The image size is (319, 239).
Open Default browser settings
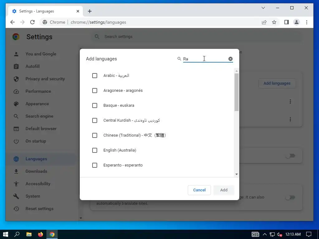41,129
